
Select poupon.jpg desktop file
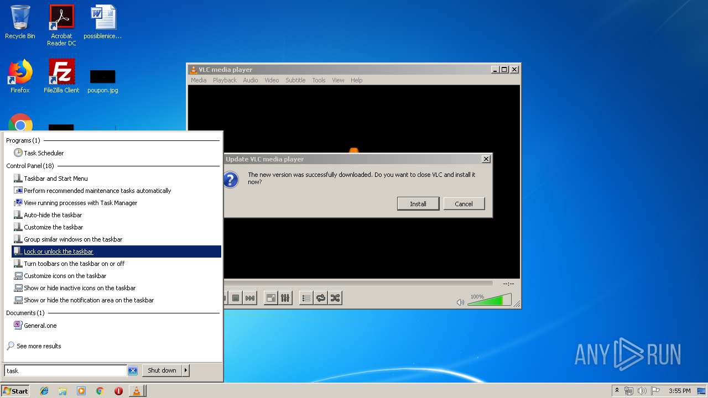[103, 81]
